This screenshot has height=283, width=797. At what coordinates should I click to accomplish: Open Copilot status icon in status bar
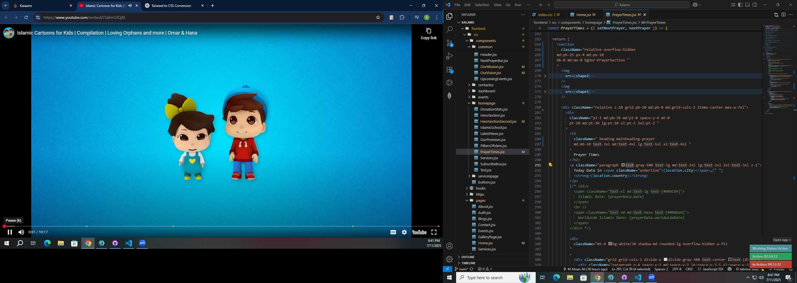[729, 269]
